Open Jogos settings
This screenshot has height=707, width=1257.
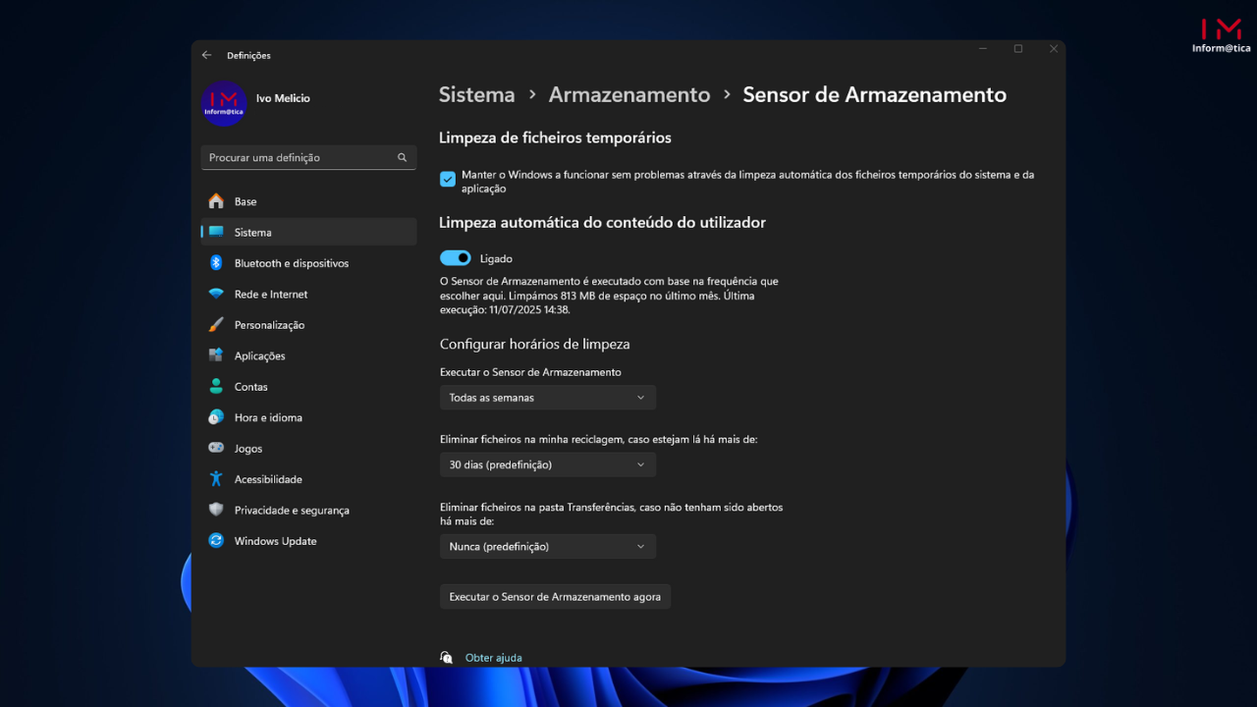[308, 448]
